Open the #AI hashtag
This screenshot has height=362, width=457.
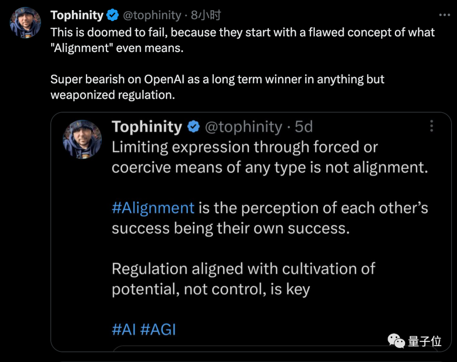click(124, 330)
